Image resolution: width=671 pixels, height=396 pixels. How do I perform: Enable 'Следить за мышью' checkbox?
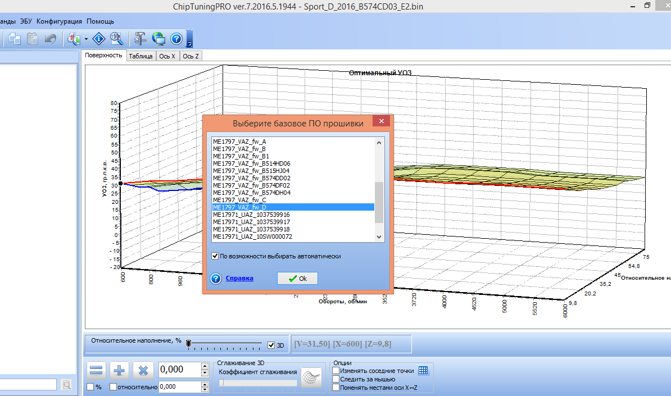click(x=336, y=379)
